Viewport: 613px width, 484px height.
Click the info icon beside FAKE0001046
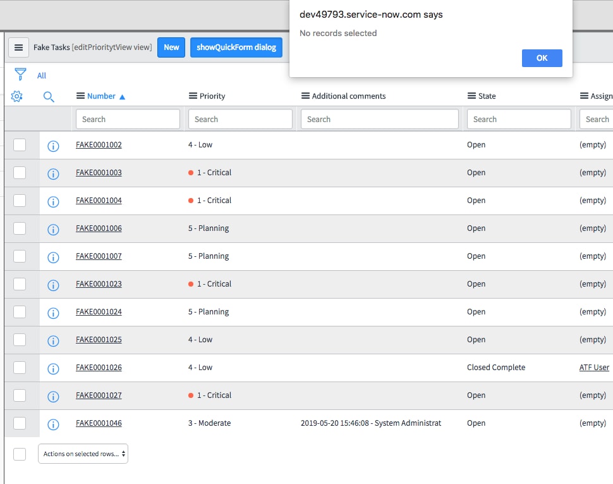(53, 425)
